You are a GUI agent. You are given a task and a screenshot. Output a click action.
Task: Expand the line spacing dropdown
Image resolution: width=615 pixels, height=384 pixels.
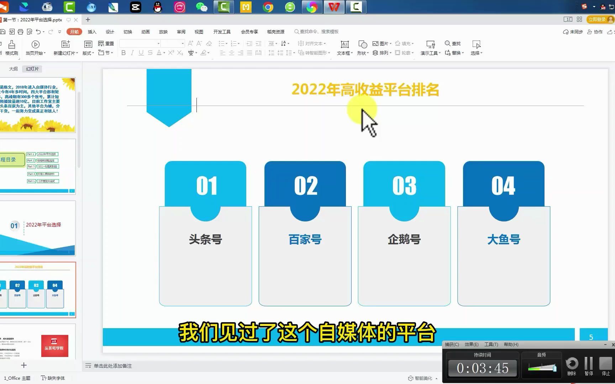click(x=293, y=53)
